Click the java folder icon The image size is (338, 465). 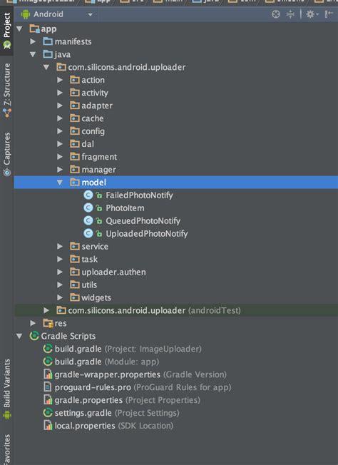tap(48, 54)
